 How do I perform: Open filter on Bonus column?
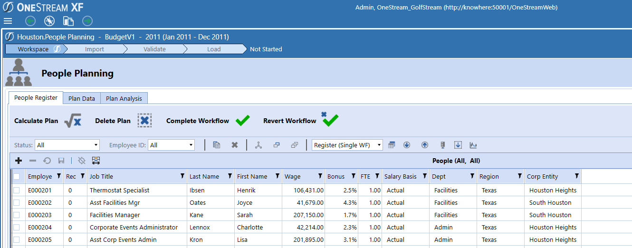pyautogui.click(x=353, y=176)
